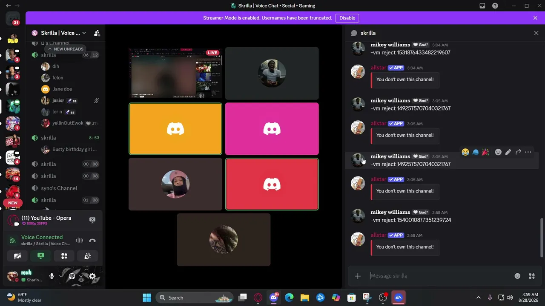
Task: Deafen with the headphones icon
Action: [x=72, y=276]
